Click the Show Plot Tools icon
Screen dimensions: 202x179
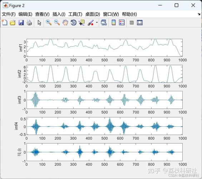point(140,23)
